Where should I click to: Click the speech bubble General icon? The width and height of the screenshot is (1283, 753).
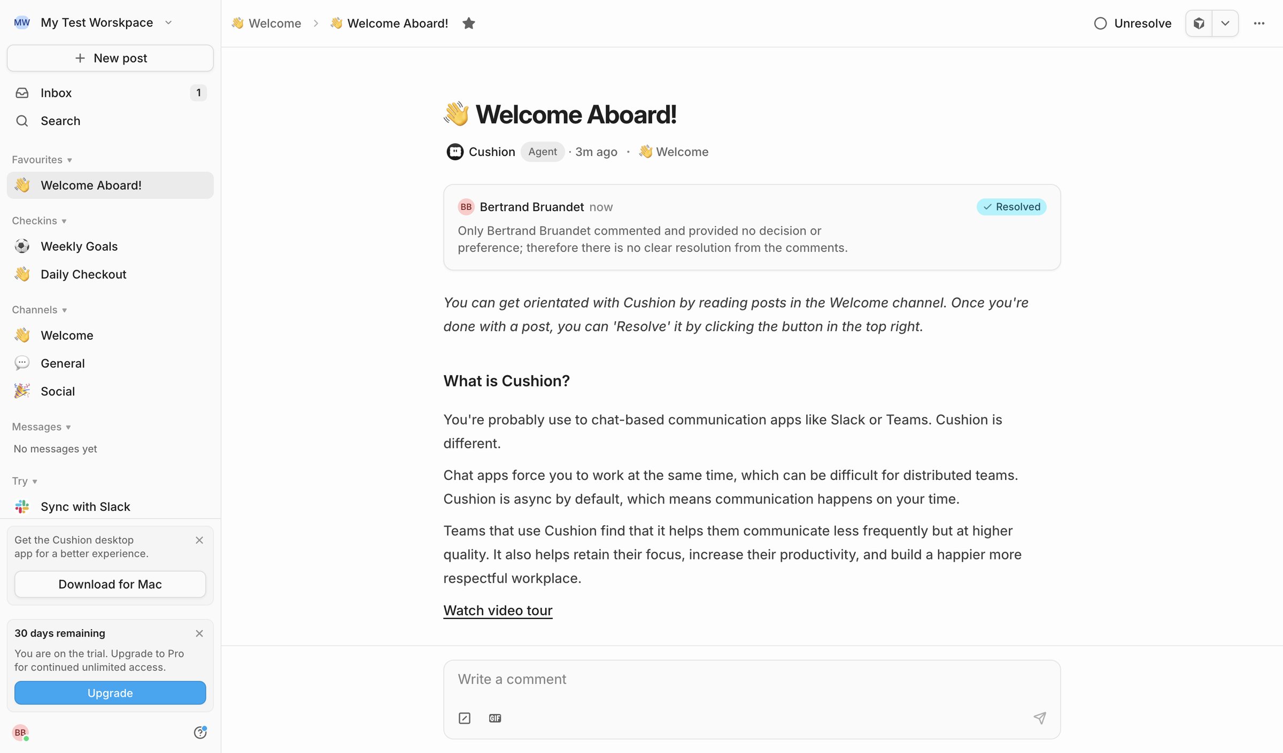(x=22, y=363)
